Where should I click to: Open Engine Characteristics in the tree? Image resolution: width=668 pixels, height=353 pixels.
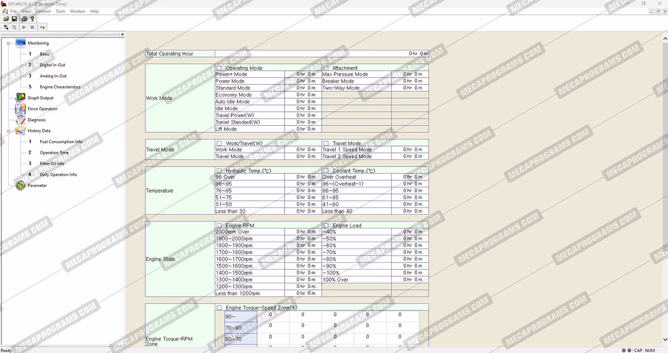click(60, 87)
